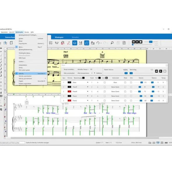Select MIDI-Panik from the menu
The width and height of the screenshot is (172, 173).
tap(22, 58)
